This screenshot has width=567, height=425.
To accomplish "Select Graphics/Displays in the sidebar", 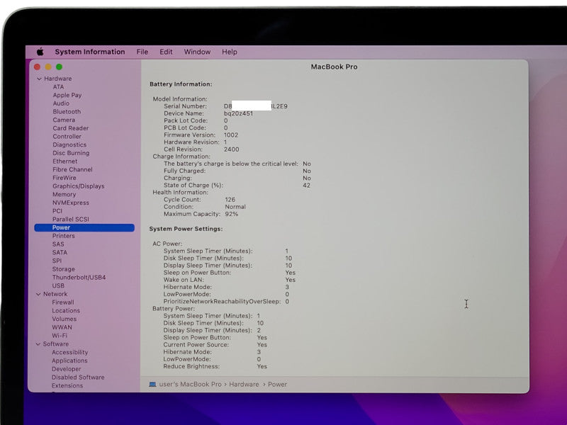I will [x=79, y=186].
